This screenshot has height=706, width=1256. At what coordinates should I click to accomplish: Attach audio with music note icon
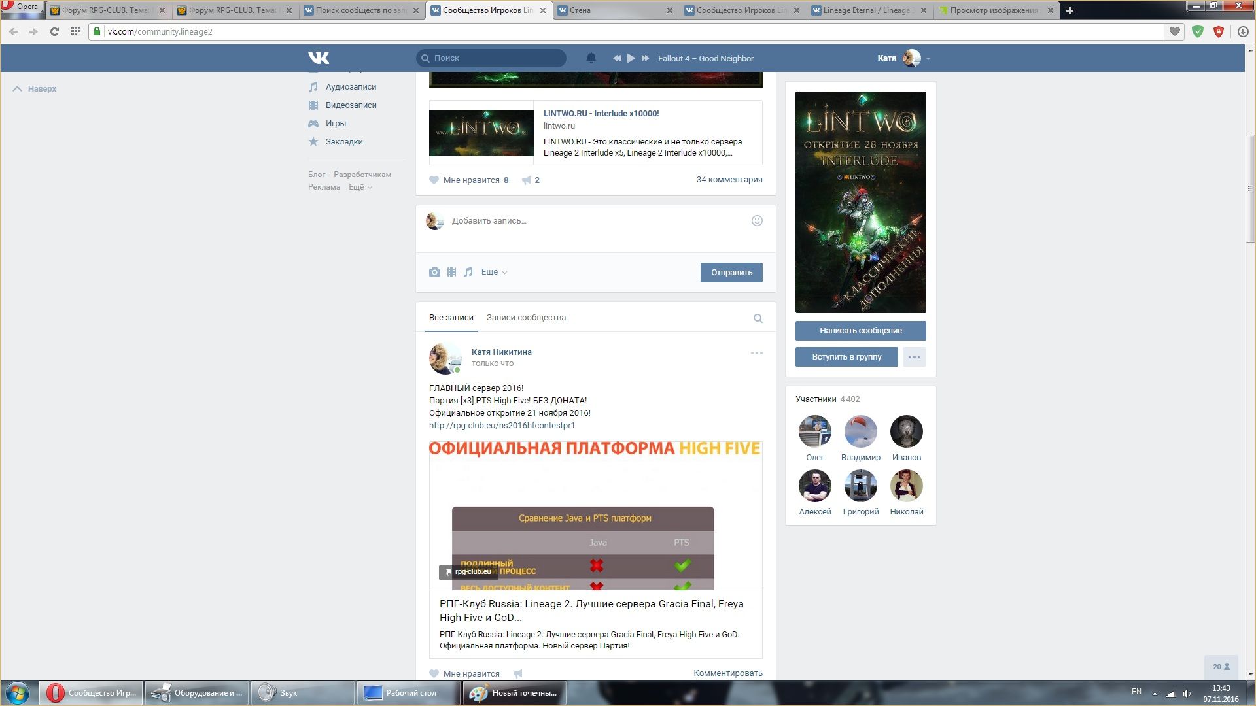(468, 272)
